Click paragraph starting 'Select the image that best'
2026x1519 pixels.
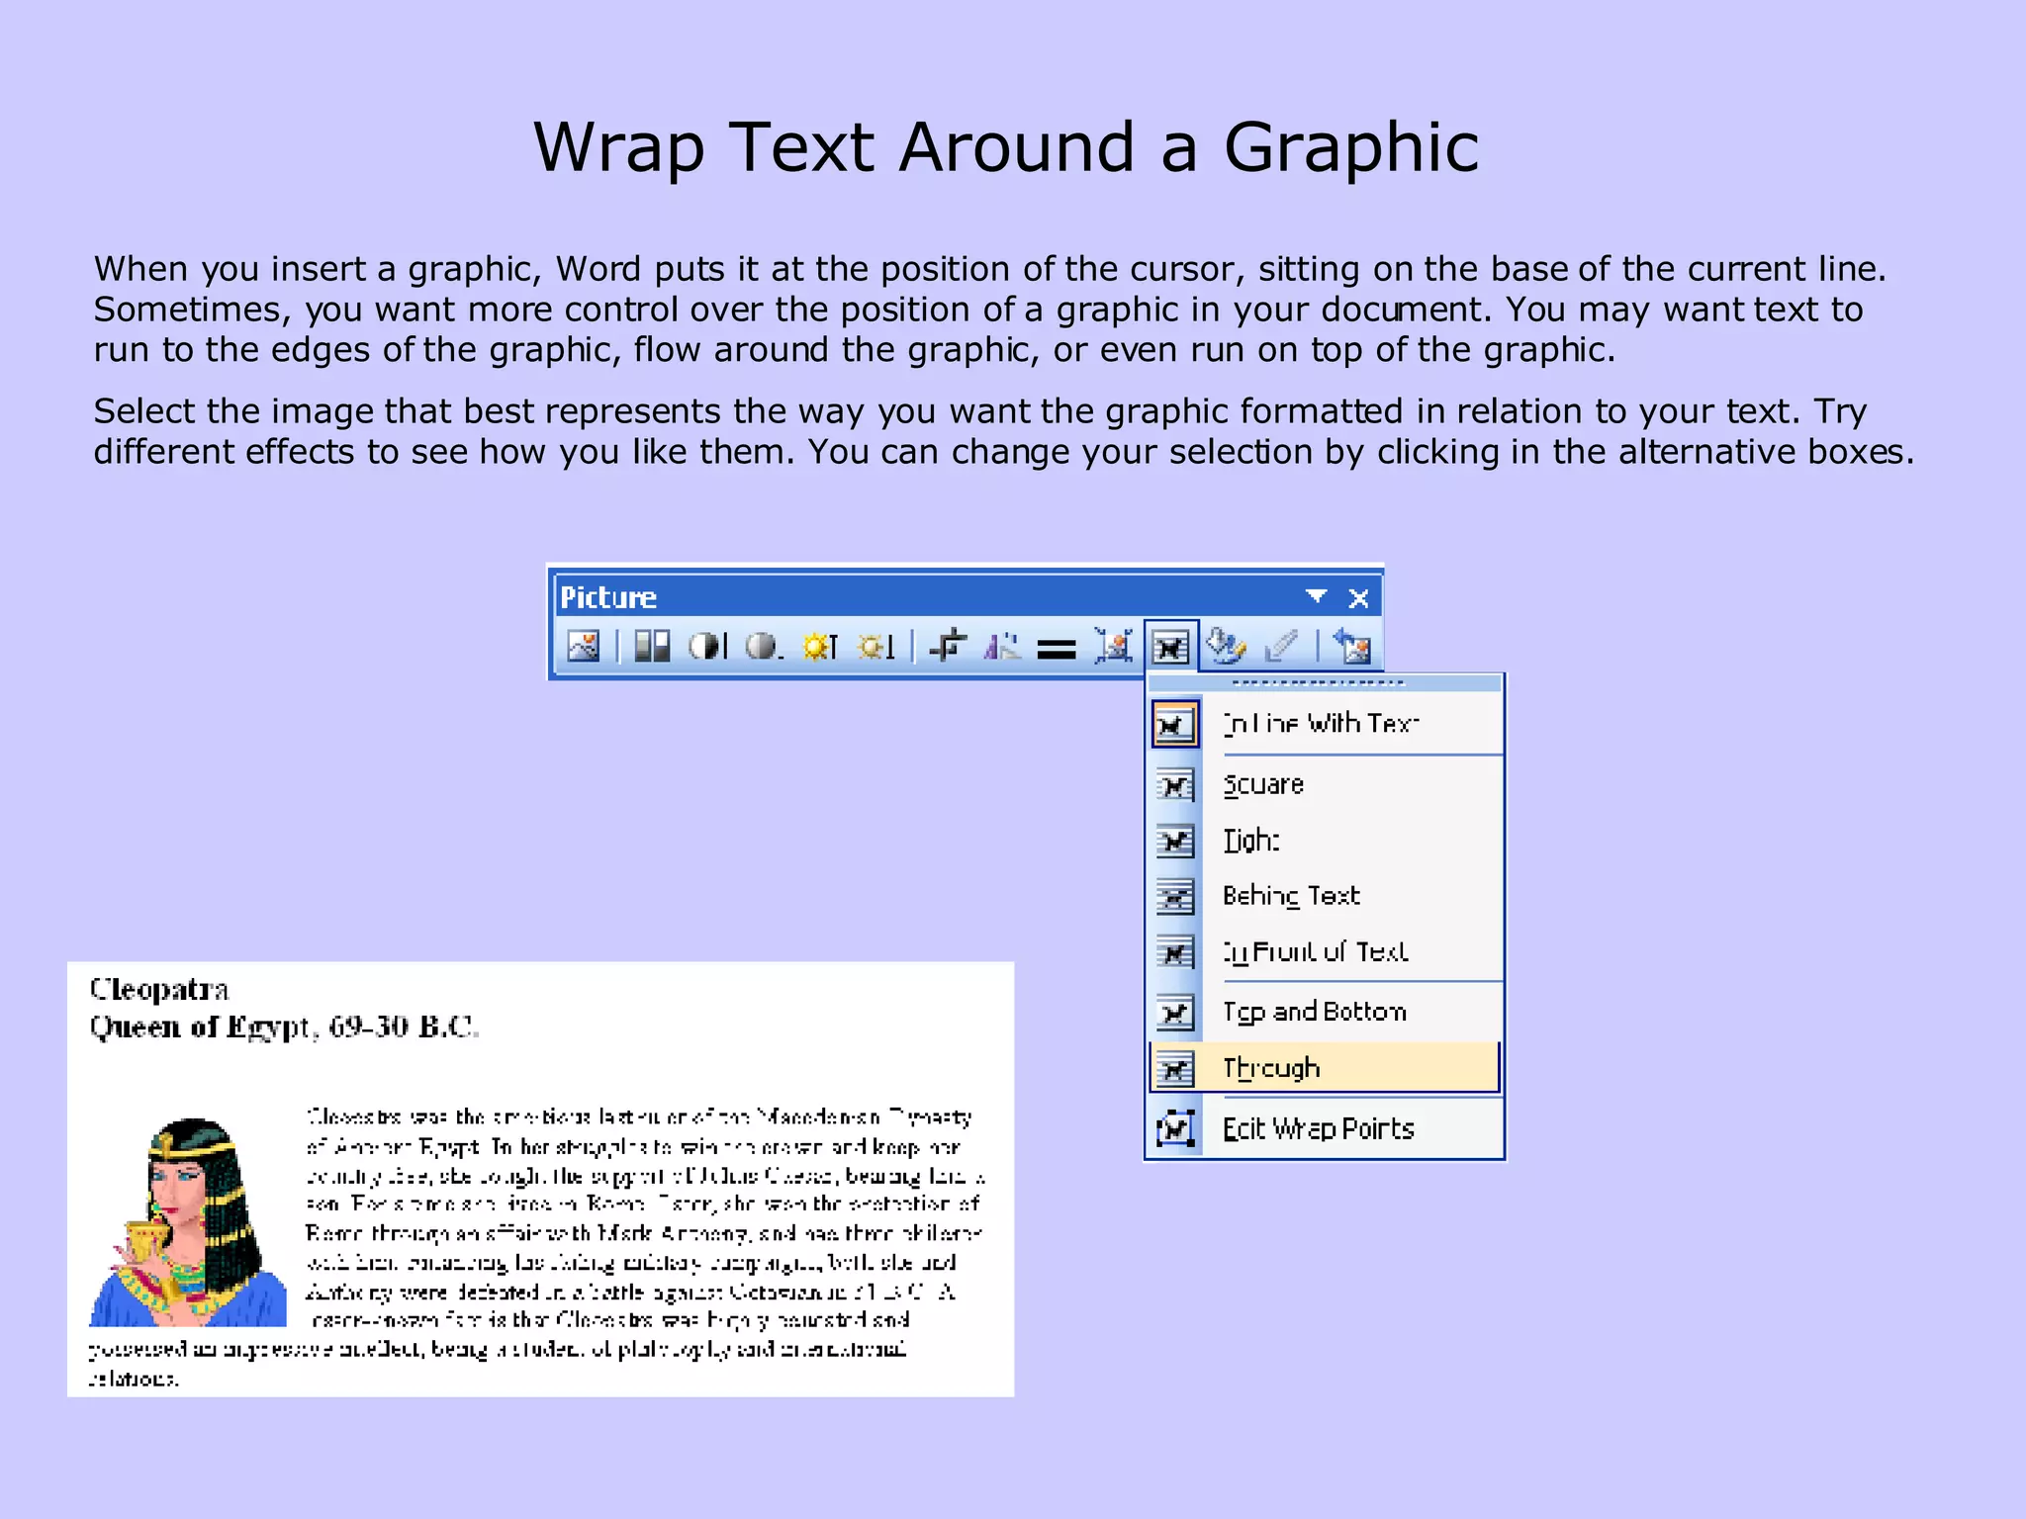coord(1004,431)
